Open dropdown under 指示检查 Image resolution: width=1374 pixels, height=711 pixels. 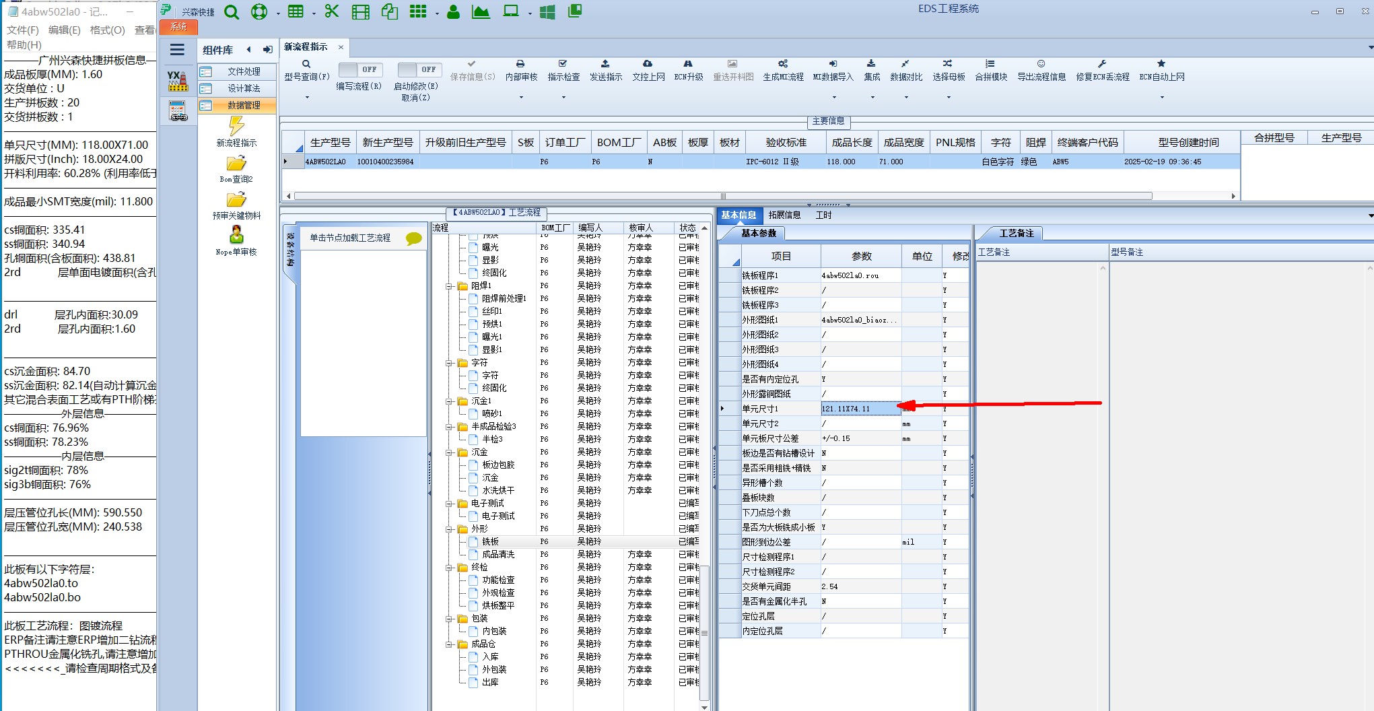[x=563, y=98]
